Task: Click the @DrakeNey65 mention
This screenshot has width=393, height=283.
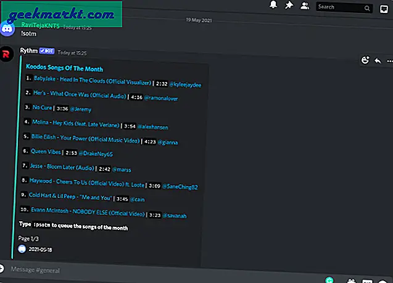Action: [x=96, y=154]
